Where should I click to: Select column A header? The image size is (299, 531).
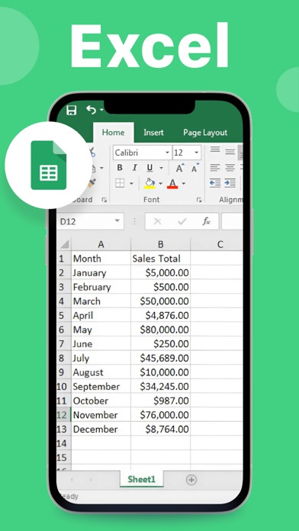pyautogui.click(x=101, y=244)
